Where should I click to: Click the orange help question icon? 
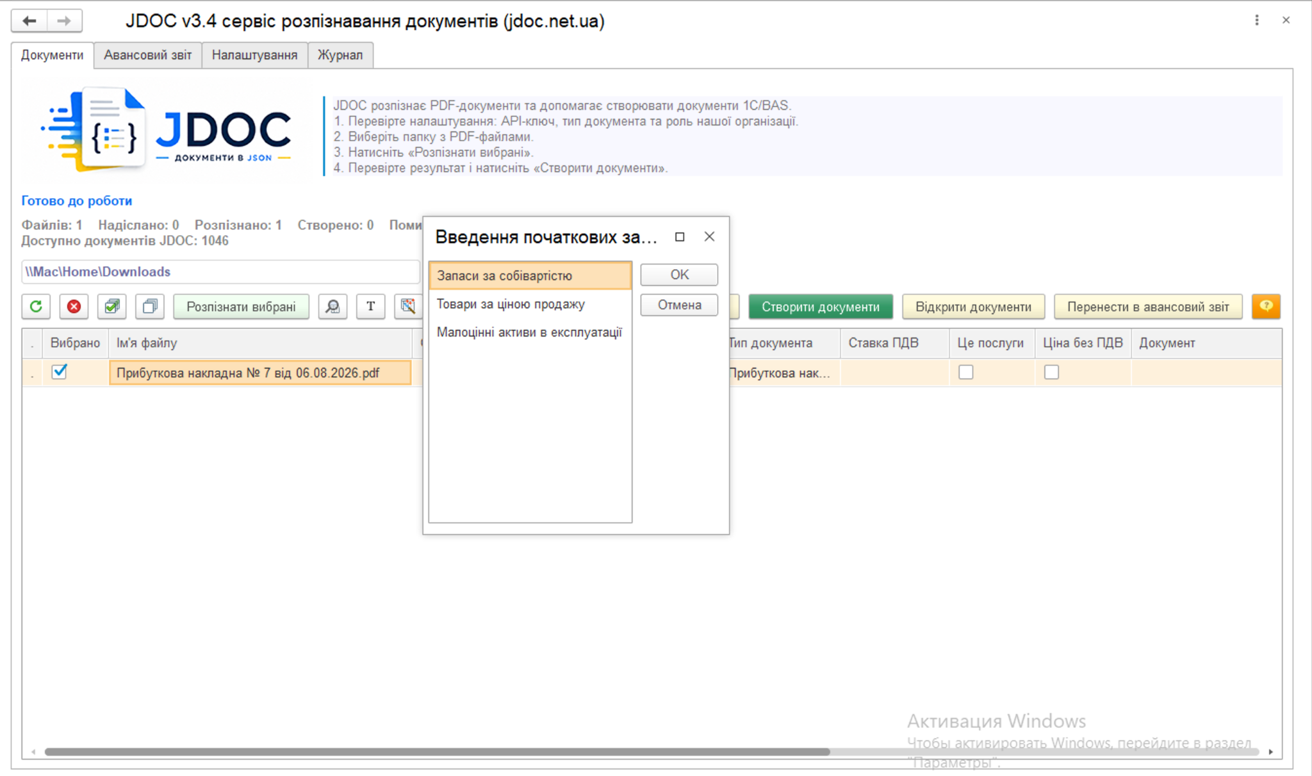point(1266,307)
